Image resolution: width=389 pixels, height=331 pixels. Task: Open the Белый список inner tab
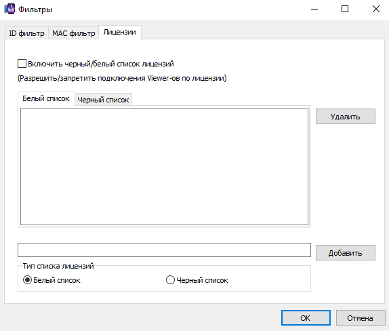click(x=46, y=98)
